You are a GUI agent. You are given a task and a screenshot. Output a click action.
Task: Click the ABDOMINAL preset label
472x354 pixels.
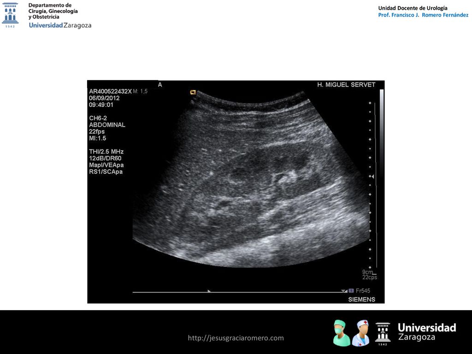pos(107,125)
